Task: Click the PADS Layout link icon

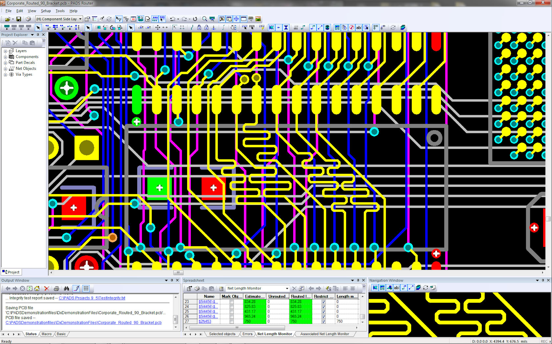Action: point(258,19)
